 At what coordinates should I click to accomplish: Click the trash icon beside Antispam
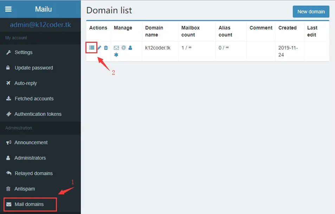[8, 189]
